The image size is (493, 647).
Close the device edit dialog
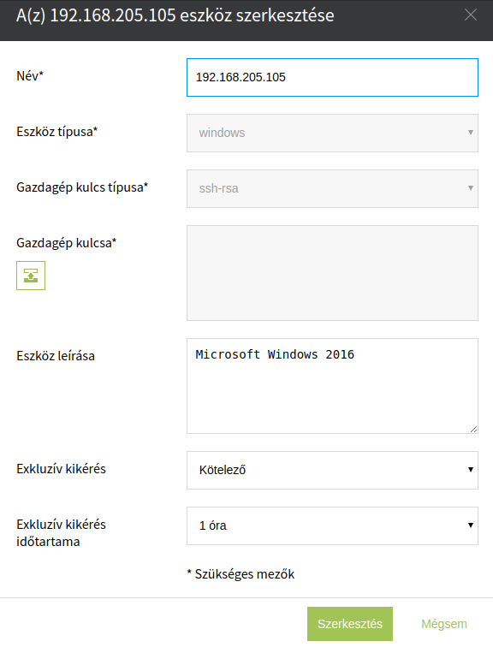click(x=470, y=15)
